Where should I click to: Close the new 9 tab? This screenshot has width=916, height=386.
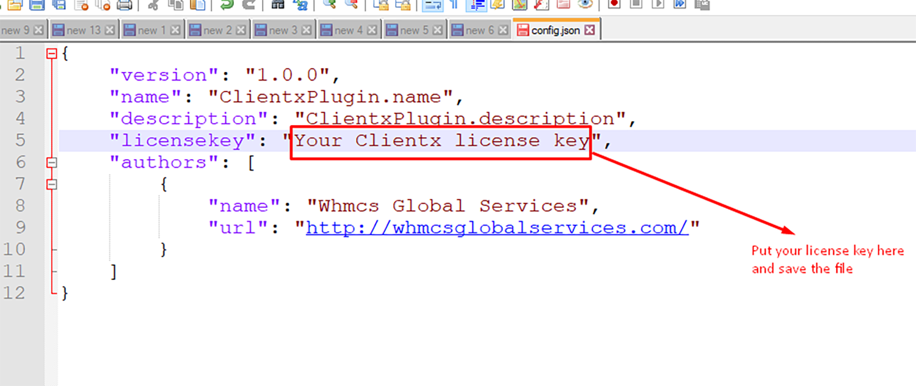tap(38, 30)
